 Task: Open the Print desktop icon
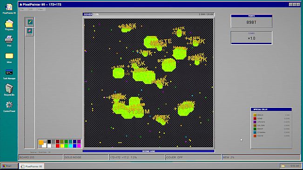(9, 41)
